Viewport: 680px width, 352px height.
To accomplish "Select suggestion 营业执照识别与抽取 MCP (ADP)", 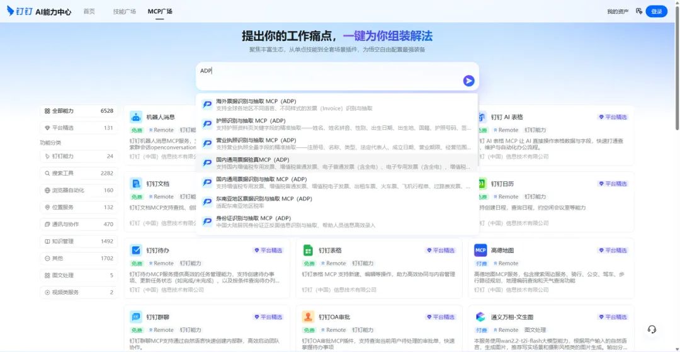I will click(337, 144).
